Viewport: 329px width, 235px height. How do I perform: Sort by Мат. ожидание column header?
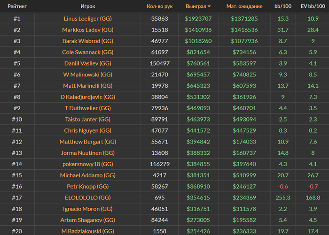point(244,6)
